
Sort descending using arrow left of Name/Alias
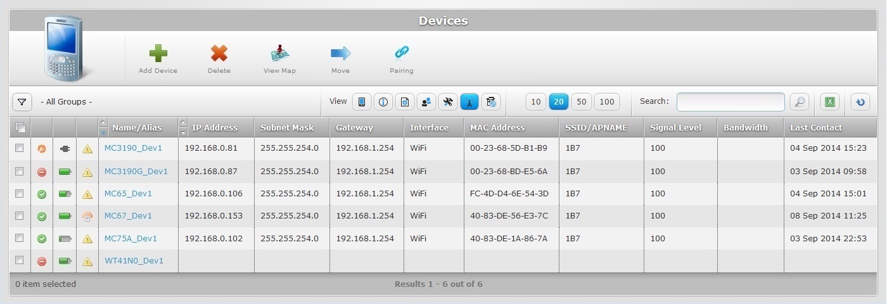103,132
